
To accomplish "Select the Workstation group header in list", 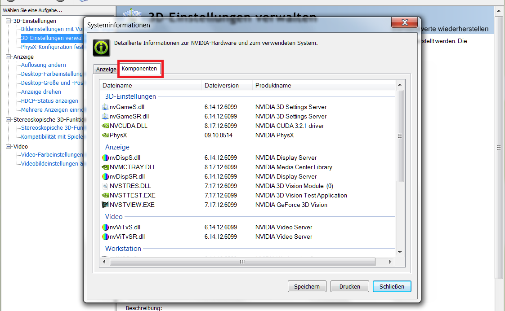I will tap(123, 248).
